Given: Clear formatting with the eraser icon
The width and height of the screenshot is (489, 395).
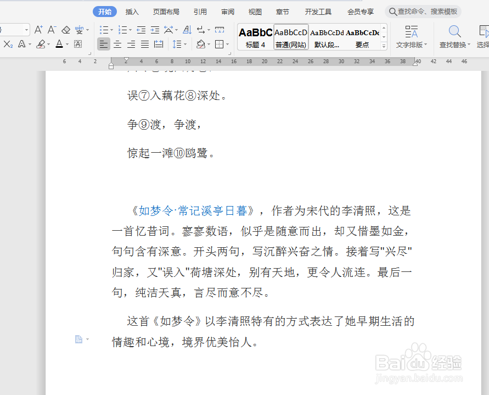Looking at the screenshot, I should (65, 30).
